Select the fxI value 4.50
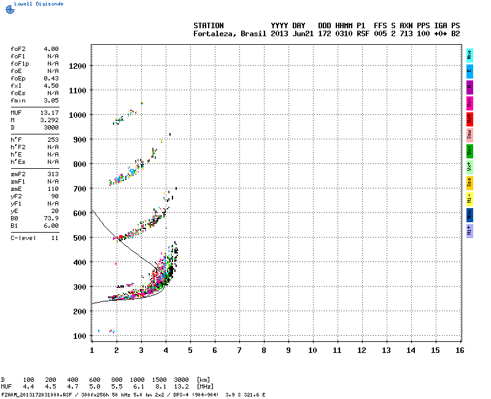Viewport: 491px width, 399px height. click(x=51, y=86)
